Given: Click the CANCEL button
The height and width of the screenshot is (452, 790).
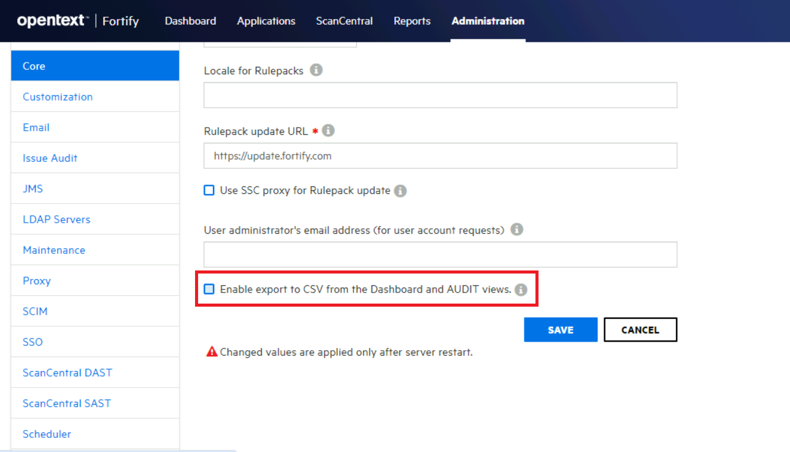Looking at the screenshot, I should pos(640,329).
